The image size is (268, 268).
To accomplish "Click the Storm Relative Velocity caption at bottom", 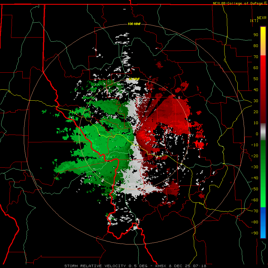I will [135, 266].
